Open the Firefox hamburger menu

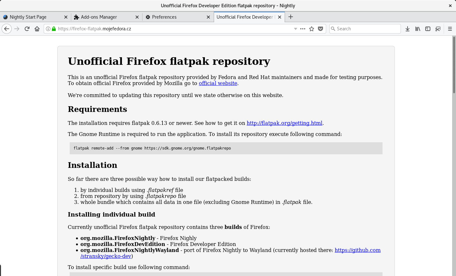(450, 29)
